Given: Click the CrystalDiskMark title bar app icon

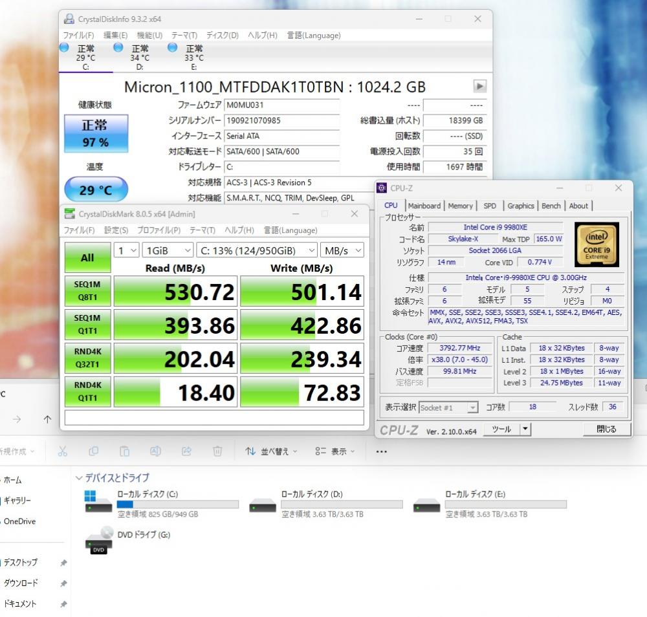Looking at the screenshot, I should (x=70, y=213).
